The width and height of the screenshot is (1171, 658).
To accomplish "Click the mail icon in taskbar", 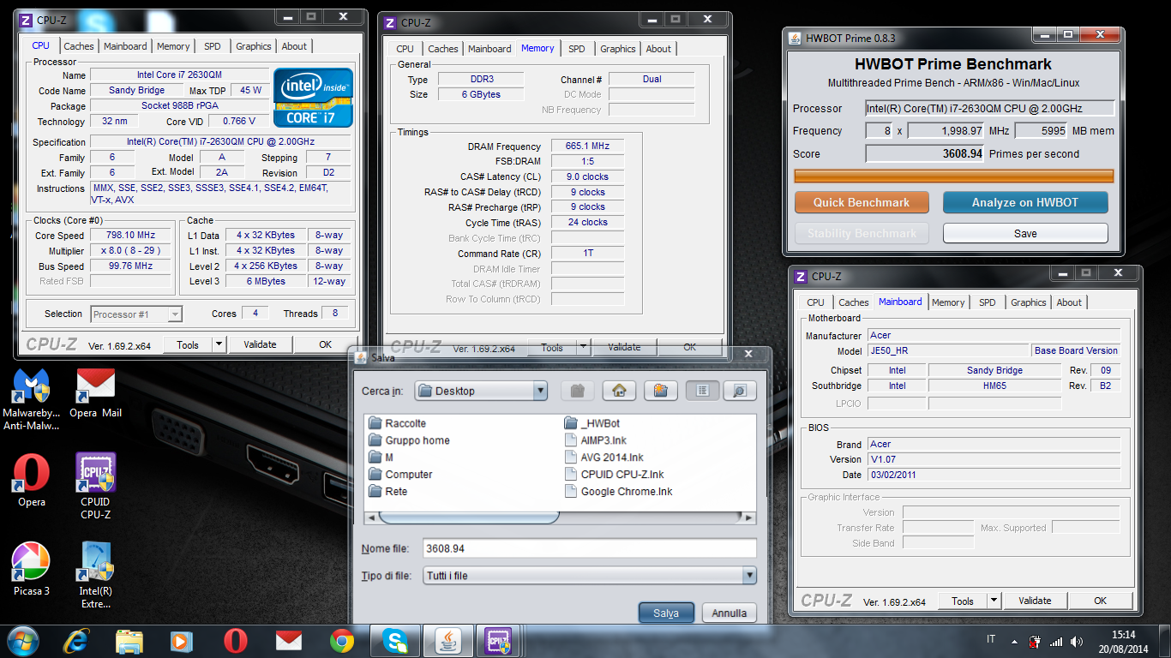I will pos(289,640).
